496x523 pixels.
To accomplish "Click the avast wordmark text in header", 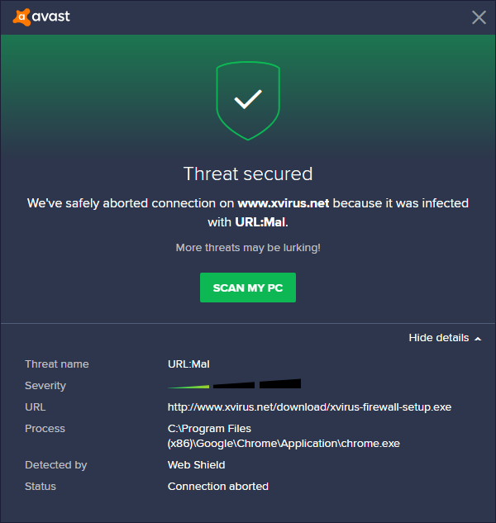I will [x=51, y=17].
